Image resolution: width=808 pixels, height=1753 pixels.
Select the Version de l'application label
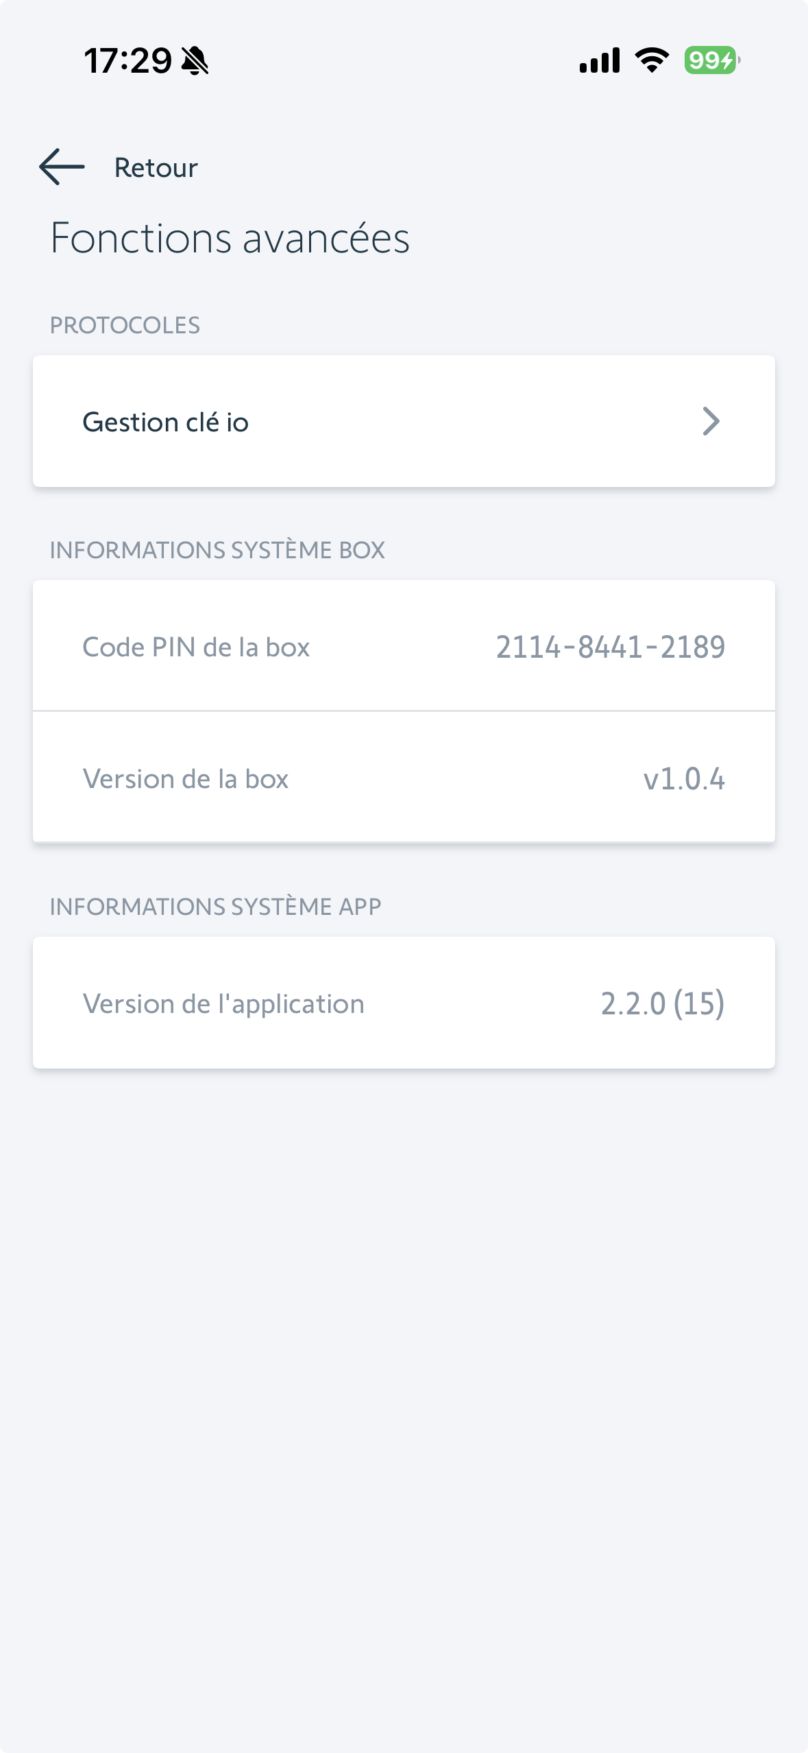[x=223, y=1003]
